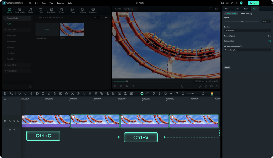This screenshot has height=158, width=273.
Task: Open the Titles panel
Action: [x=41, y=10]
